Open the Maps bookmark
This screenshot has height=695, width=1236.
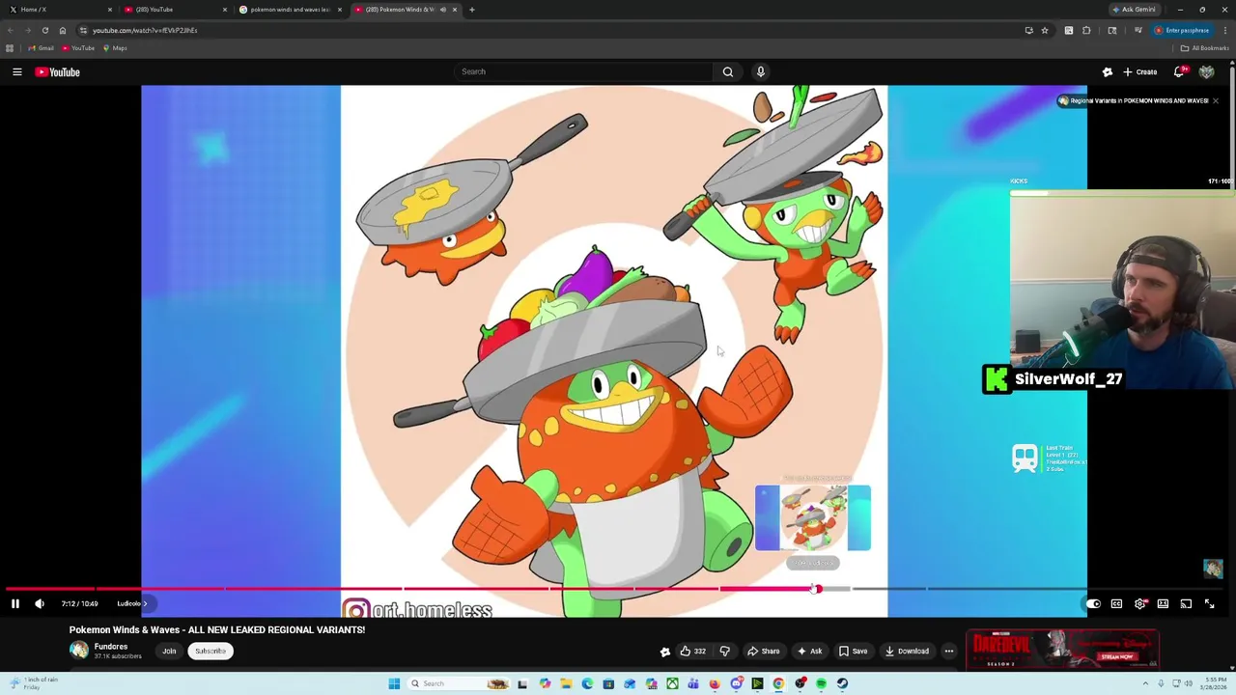115,48
